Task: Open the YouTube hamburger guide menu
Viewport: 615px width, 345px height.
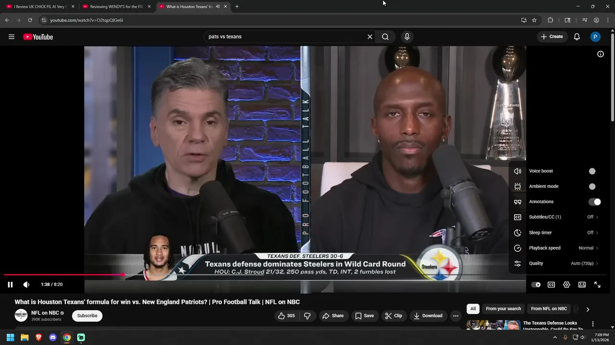Action: click(12, 37)
